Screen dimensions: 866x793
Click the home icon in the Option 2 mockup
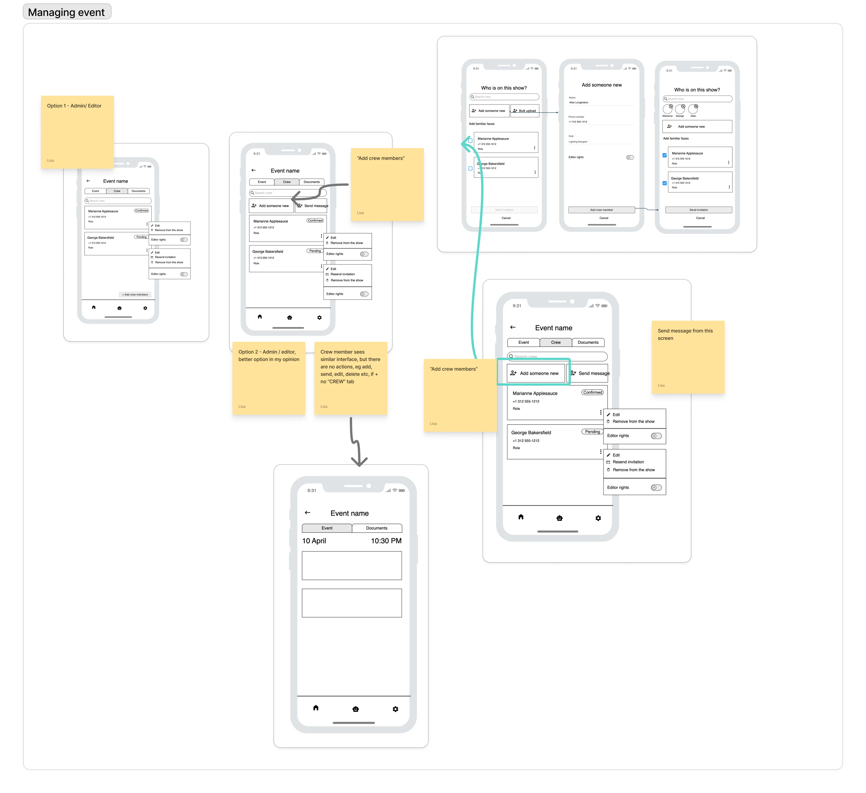click(x=260, y=316)
